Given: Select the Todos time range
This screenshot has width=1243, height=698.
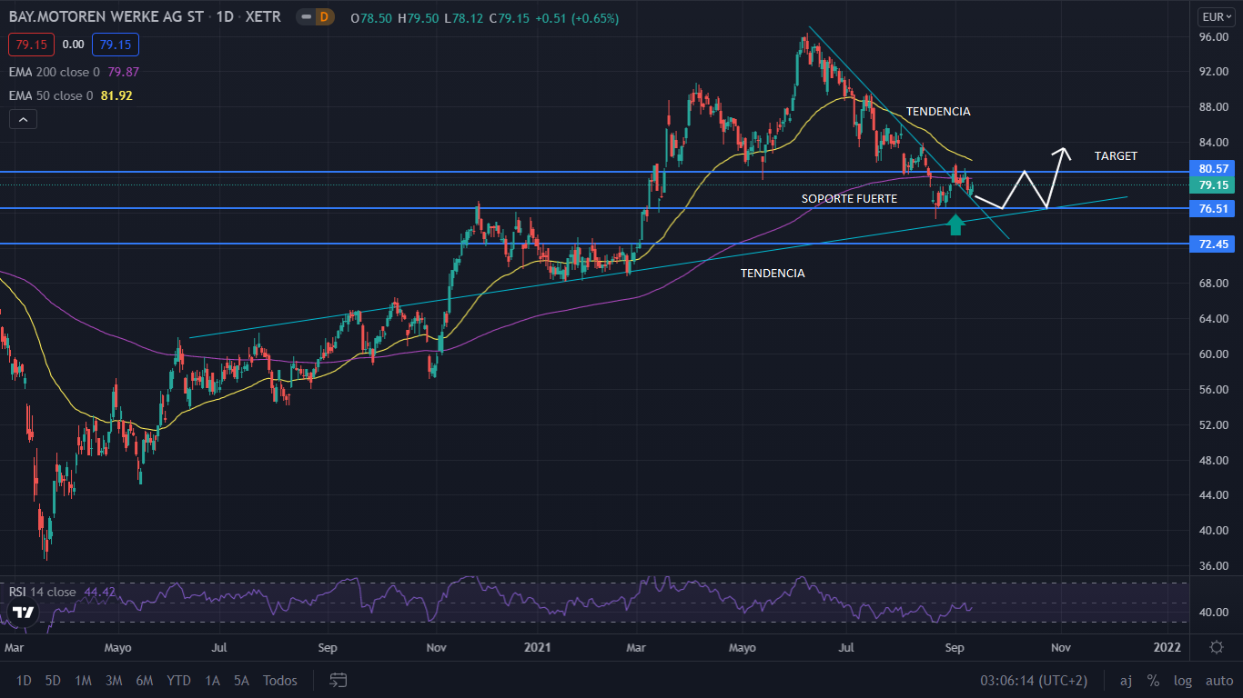Looking at the screenshot, I should click(x=279, y=681).
